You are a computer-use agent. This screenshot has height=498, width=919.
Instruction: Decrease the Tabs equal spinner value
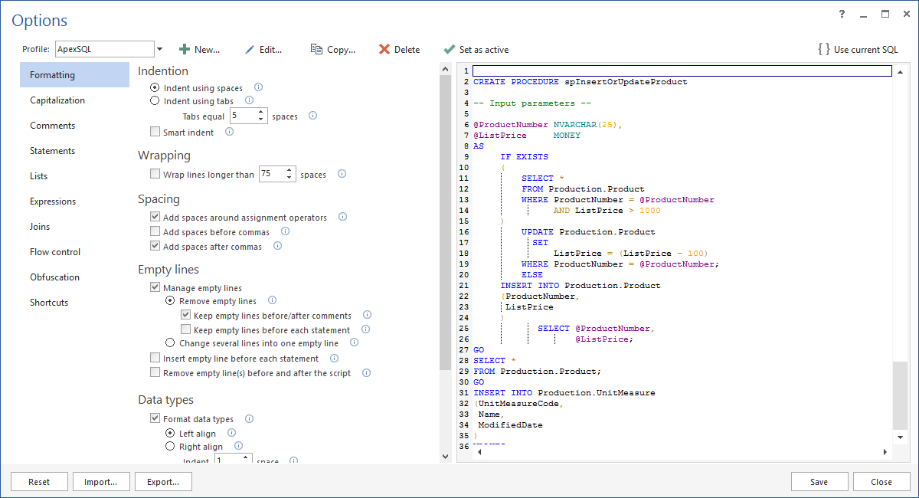pos(261,120)
